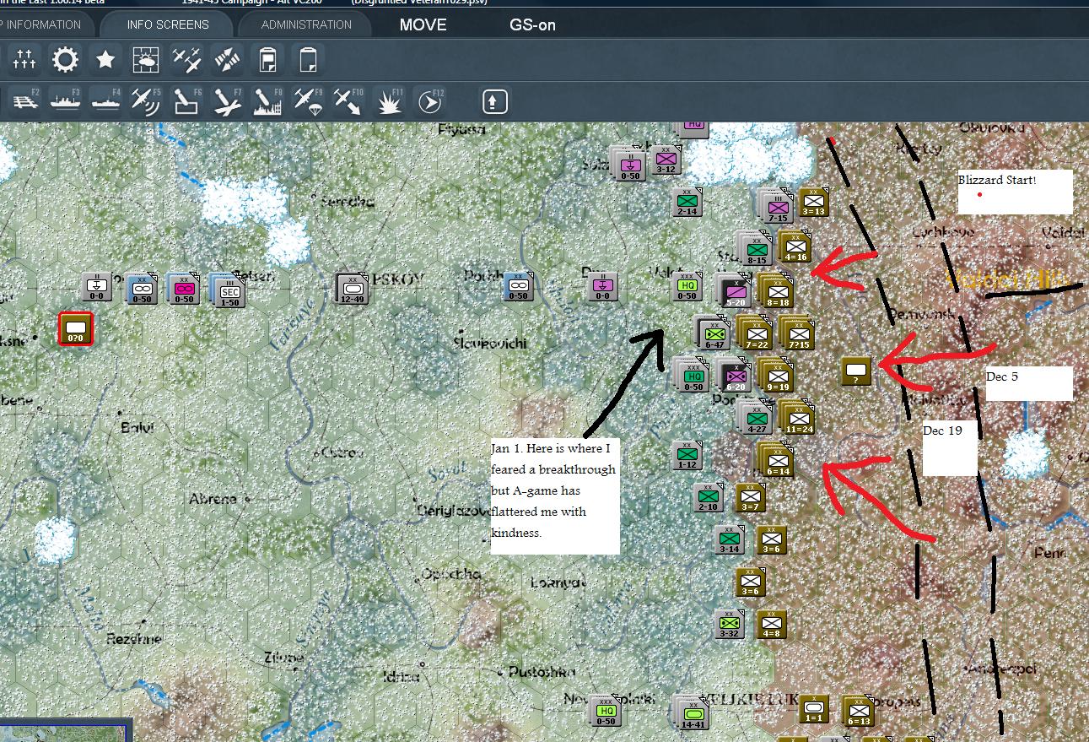The height and width of the screenshot is (742, 1089).
Task: Click the up-arrow button on toolbar
Action: click(494, 101)
